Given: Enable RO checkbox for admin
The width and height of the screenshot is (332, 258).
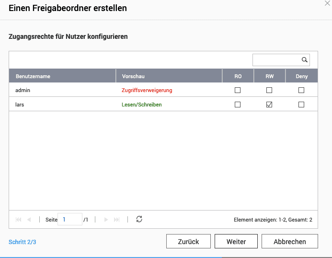Looking at the screenshot, I should click(238, 90).
